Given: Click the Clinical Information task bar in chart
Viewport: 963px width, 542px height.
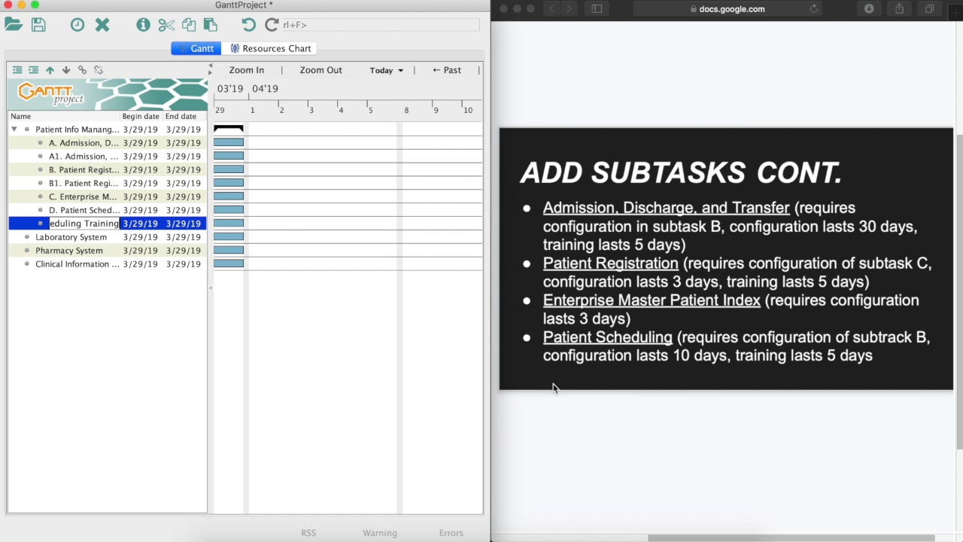Looking at the screenshot, I should point(229,263).
